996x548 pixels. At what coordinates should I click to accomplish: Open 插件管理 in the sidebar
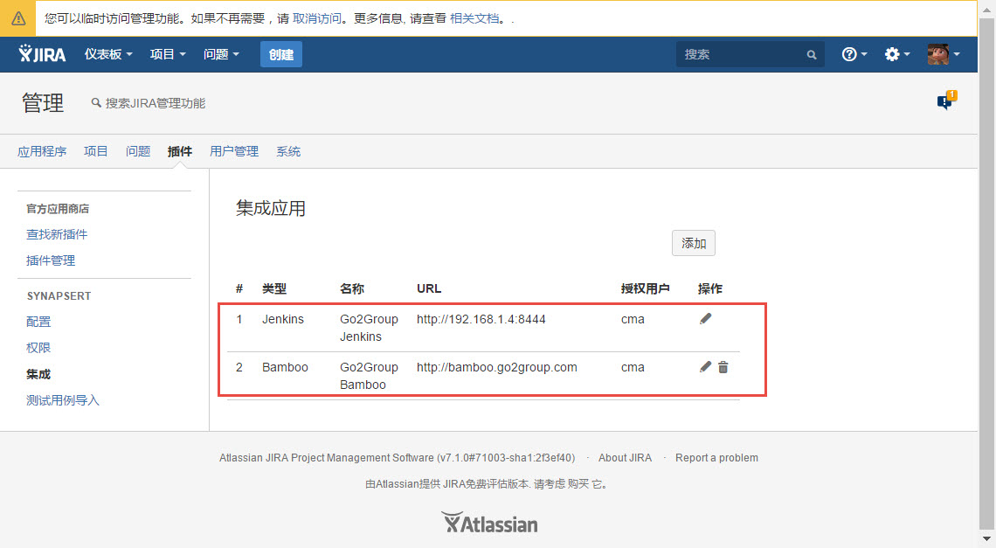point(50,260)
